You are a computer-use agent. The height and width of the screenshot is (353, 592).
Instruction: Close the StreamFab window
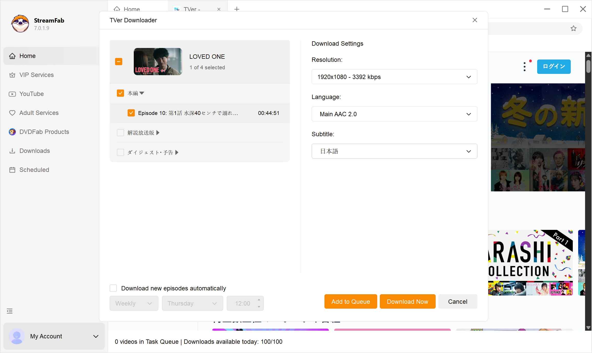(x=583, y=9)
